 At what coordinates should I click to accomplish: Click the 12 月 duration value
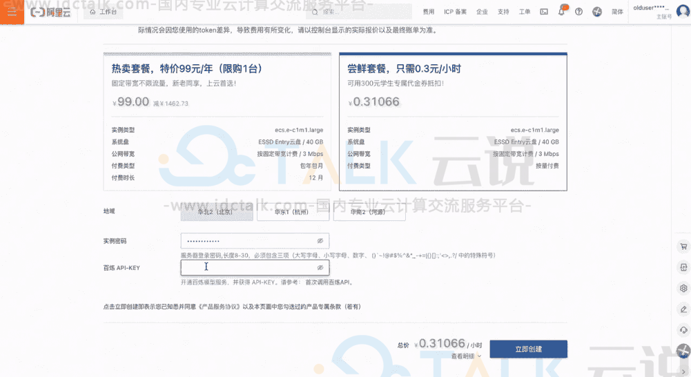tap(315, 177)
